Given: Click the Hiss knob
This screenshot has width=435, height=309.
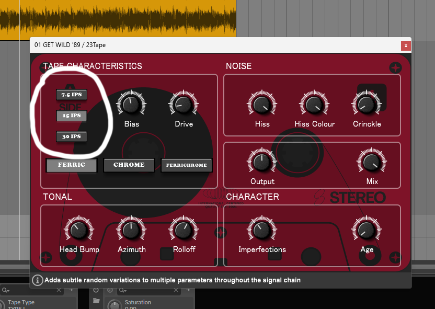Looking at the screenshot, I should (262, 105).
